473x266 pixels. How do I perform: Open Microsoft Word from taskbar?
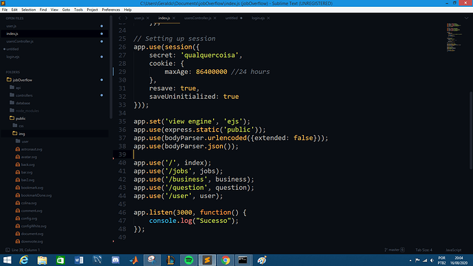79,260
